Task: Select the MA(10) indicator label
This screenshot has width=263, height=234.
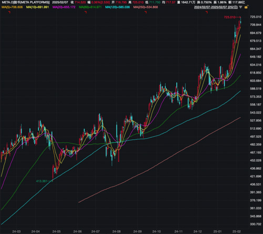Action: 37,7
